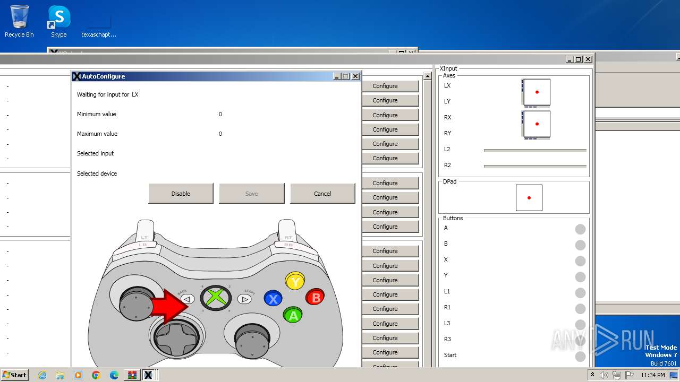Click the scroll-up arrow of configure list
Viewport: 680px width, 382px height.
coord(428,76)
